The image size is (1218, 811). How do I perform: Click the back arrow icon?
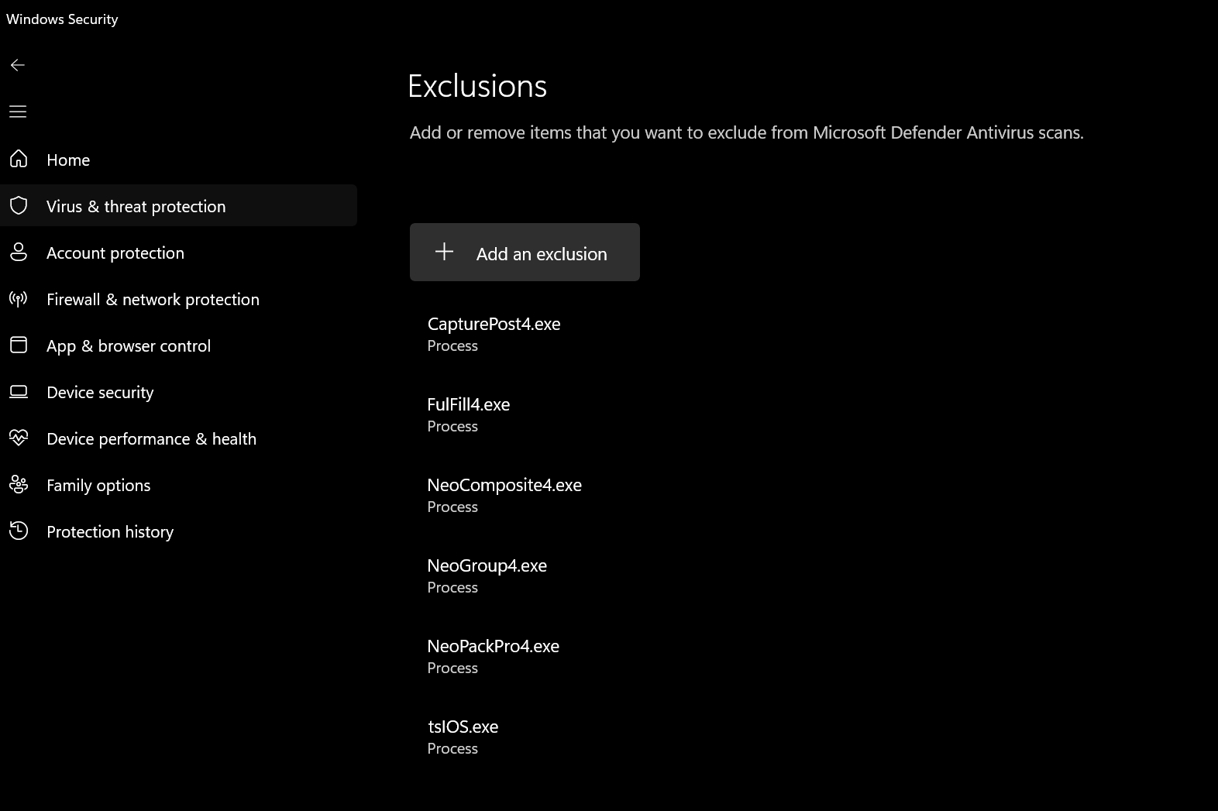click(18, 65)
